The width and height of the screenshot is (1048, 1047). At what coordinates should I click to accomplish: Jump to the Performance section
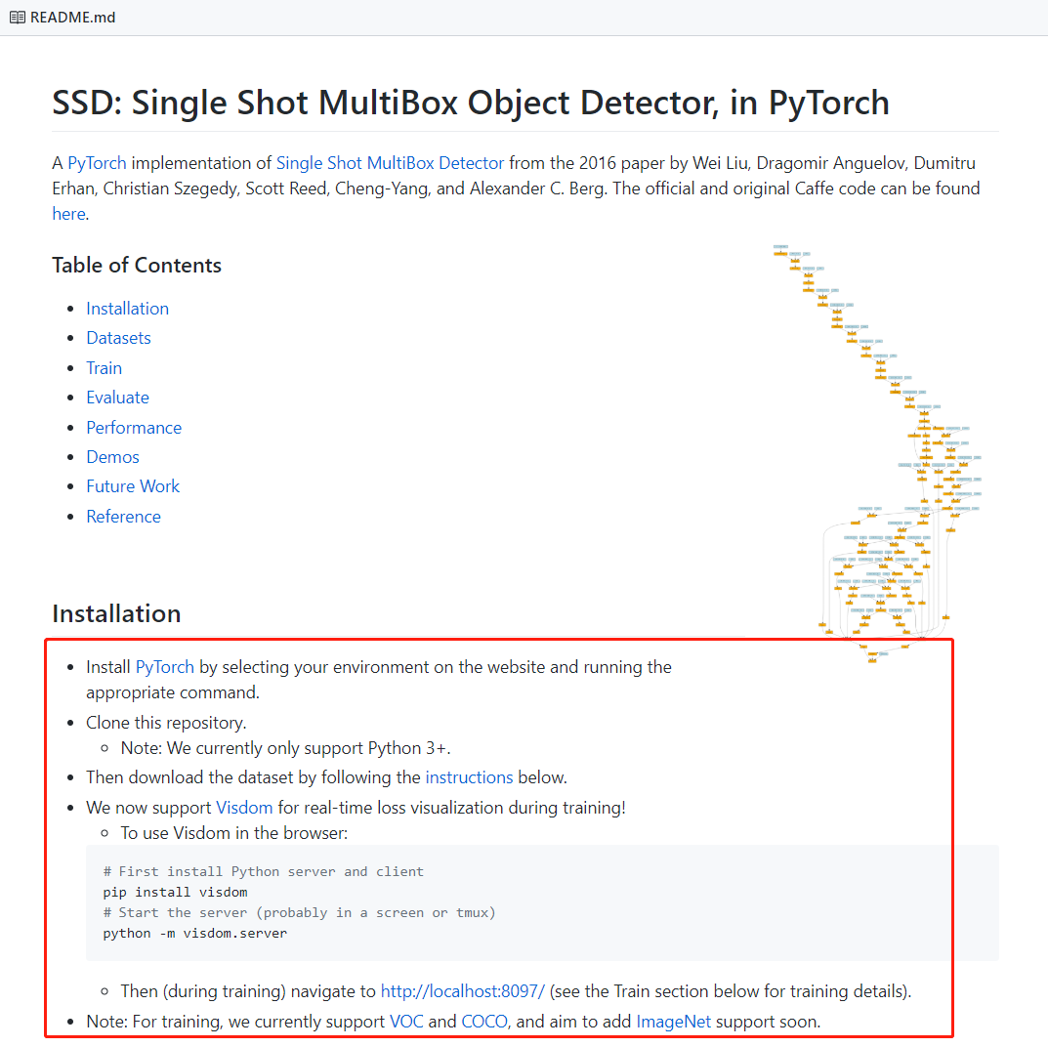point(134,427)
